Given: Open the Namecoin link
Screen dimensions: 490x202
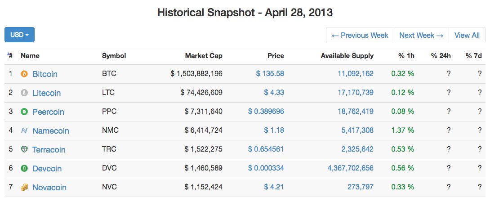Looking at the screenshot, I should pos(51,131).
